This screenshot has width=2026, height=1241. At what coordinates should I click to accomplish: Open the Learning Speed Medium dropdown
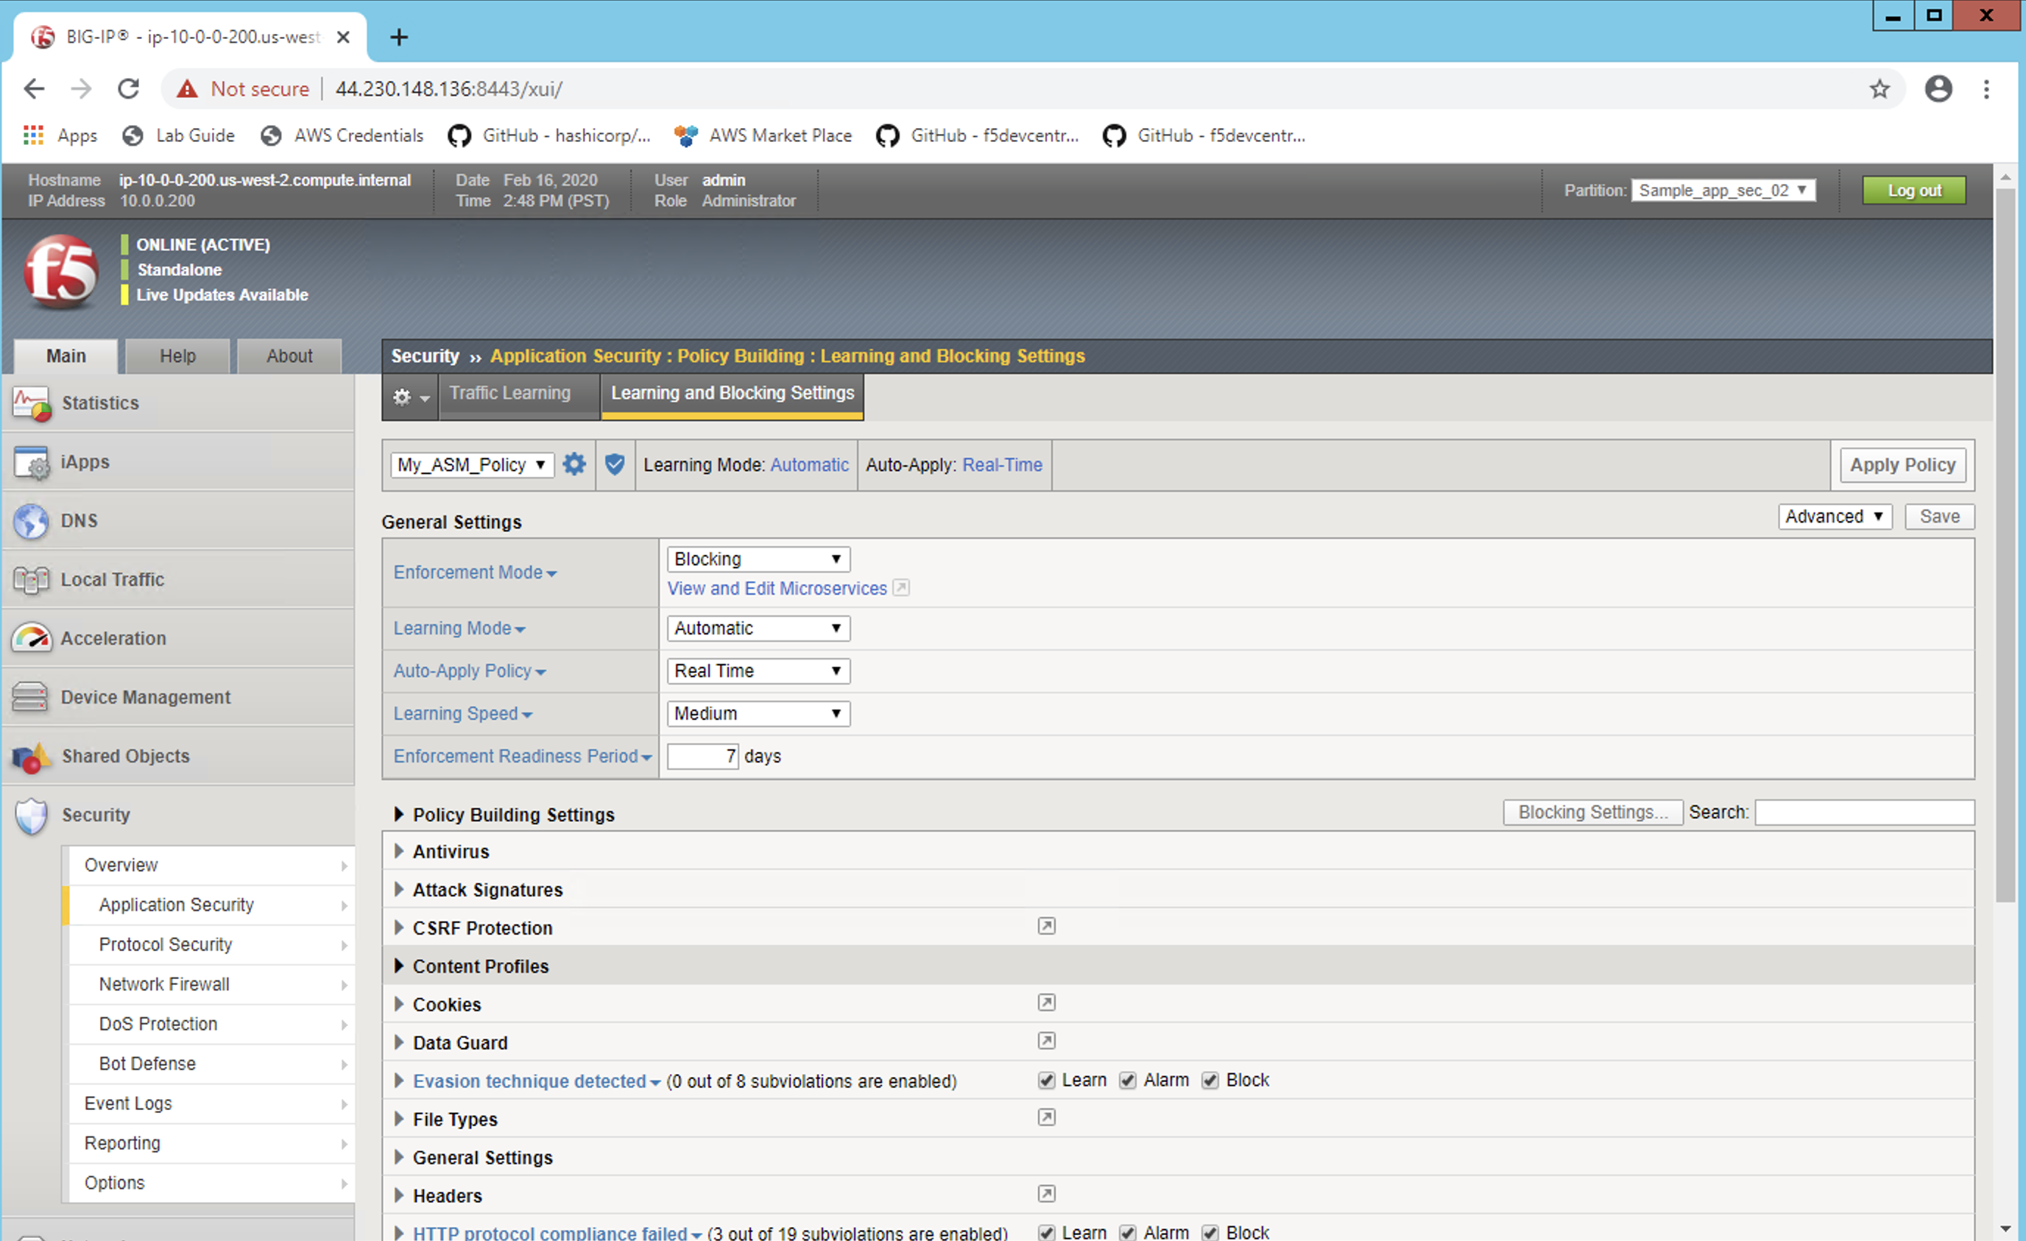click(758, 714)
